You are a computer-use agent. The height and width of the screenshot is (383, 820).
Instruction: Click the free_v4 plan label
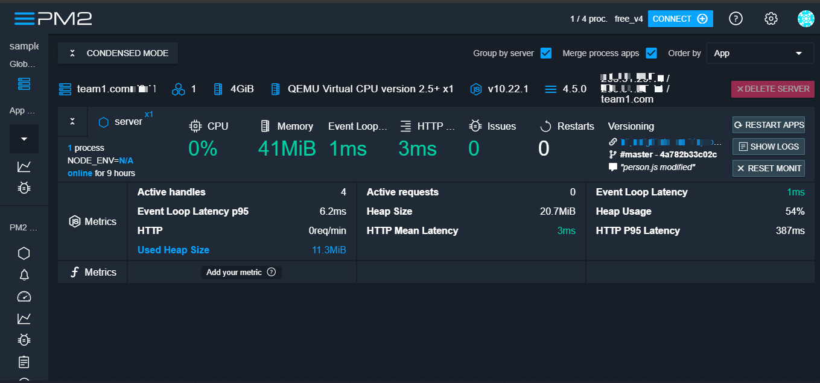pos(629,19)
